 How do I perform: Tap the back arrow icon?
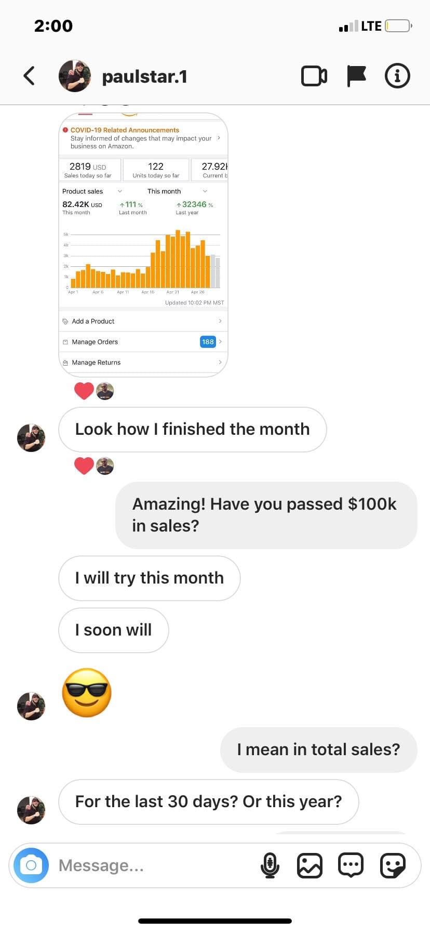[29, 76]
